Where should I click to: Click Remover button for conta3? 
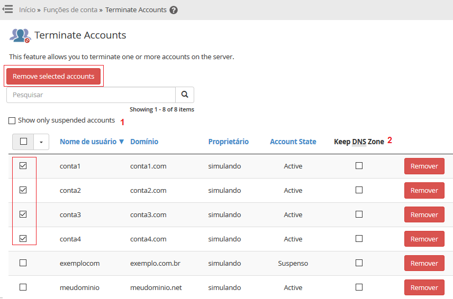pyautogui.click(x=424, y=214)
